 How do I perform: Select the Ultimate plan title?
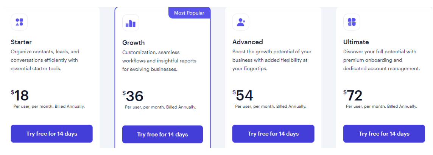pyautogui.click(x=356, y=42)
